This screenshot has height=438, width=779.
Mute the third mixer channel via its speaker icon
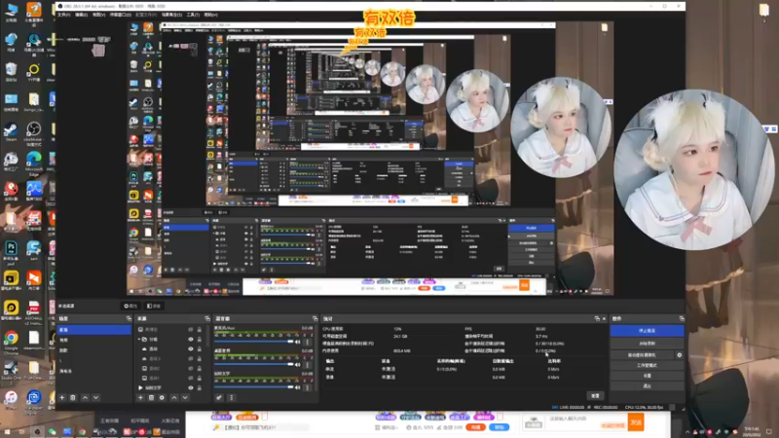click(x=298, y=387)
